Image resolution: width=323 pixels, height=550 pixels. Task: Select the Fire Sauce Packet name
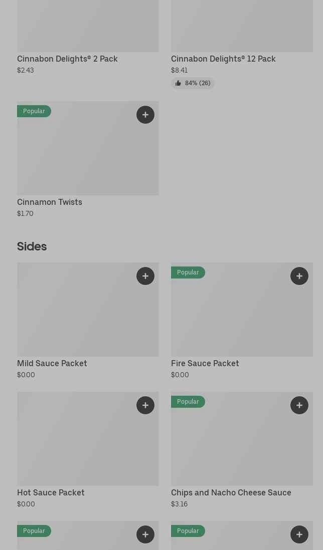pyautogui.click(x=205, y=363)
